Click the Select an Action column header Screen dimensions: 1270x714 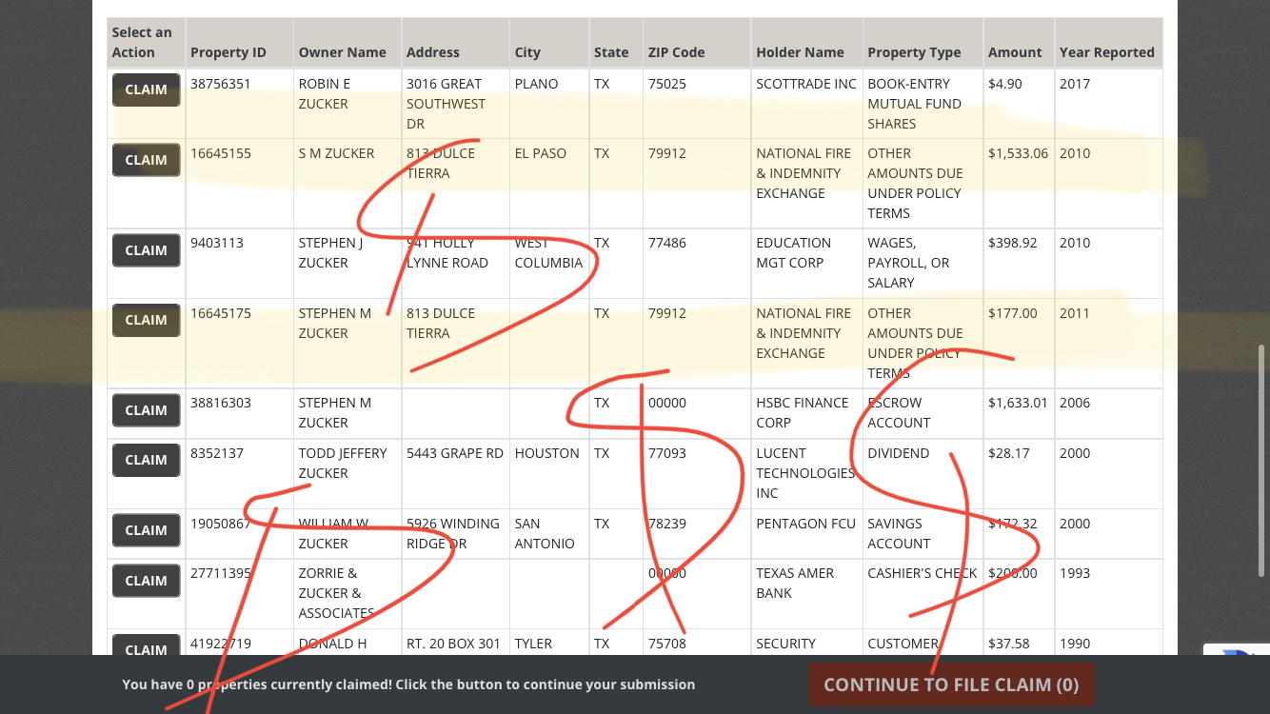click(x=142, y=43)
